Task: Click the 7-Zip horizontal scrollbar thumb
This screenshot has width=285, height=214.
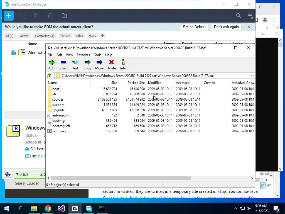Action: coord(121,178)
